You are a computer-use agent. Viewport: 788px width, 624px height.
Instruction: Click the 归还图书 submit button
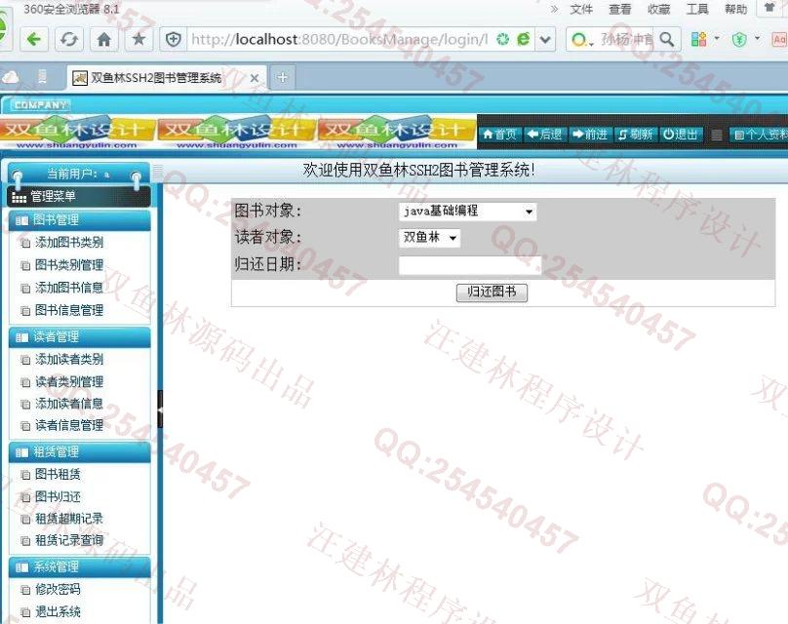pos(492,292)
